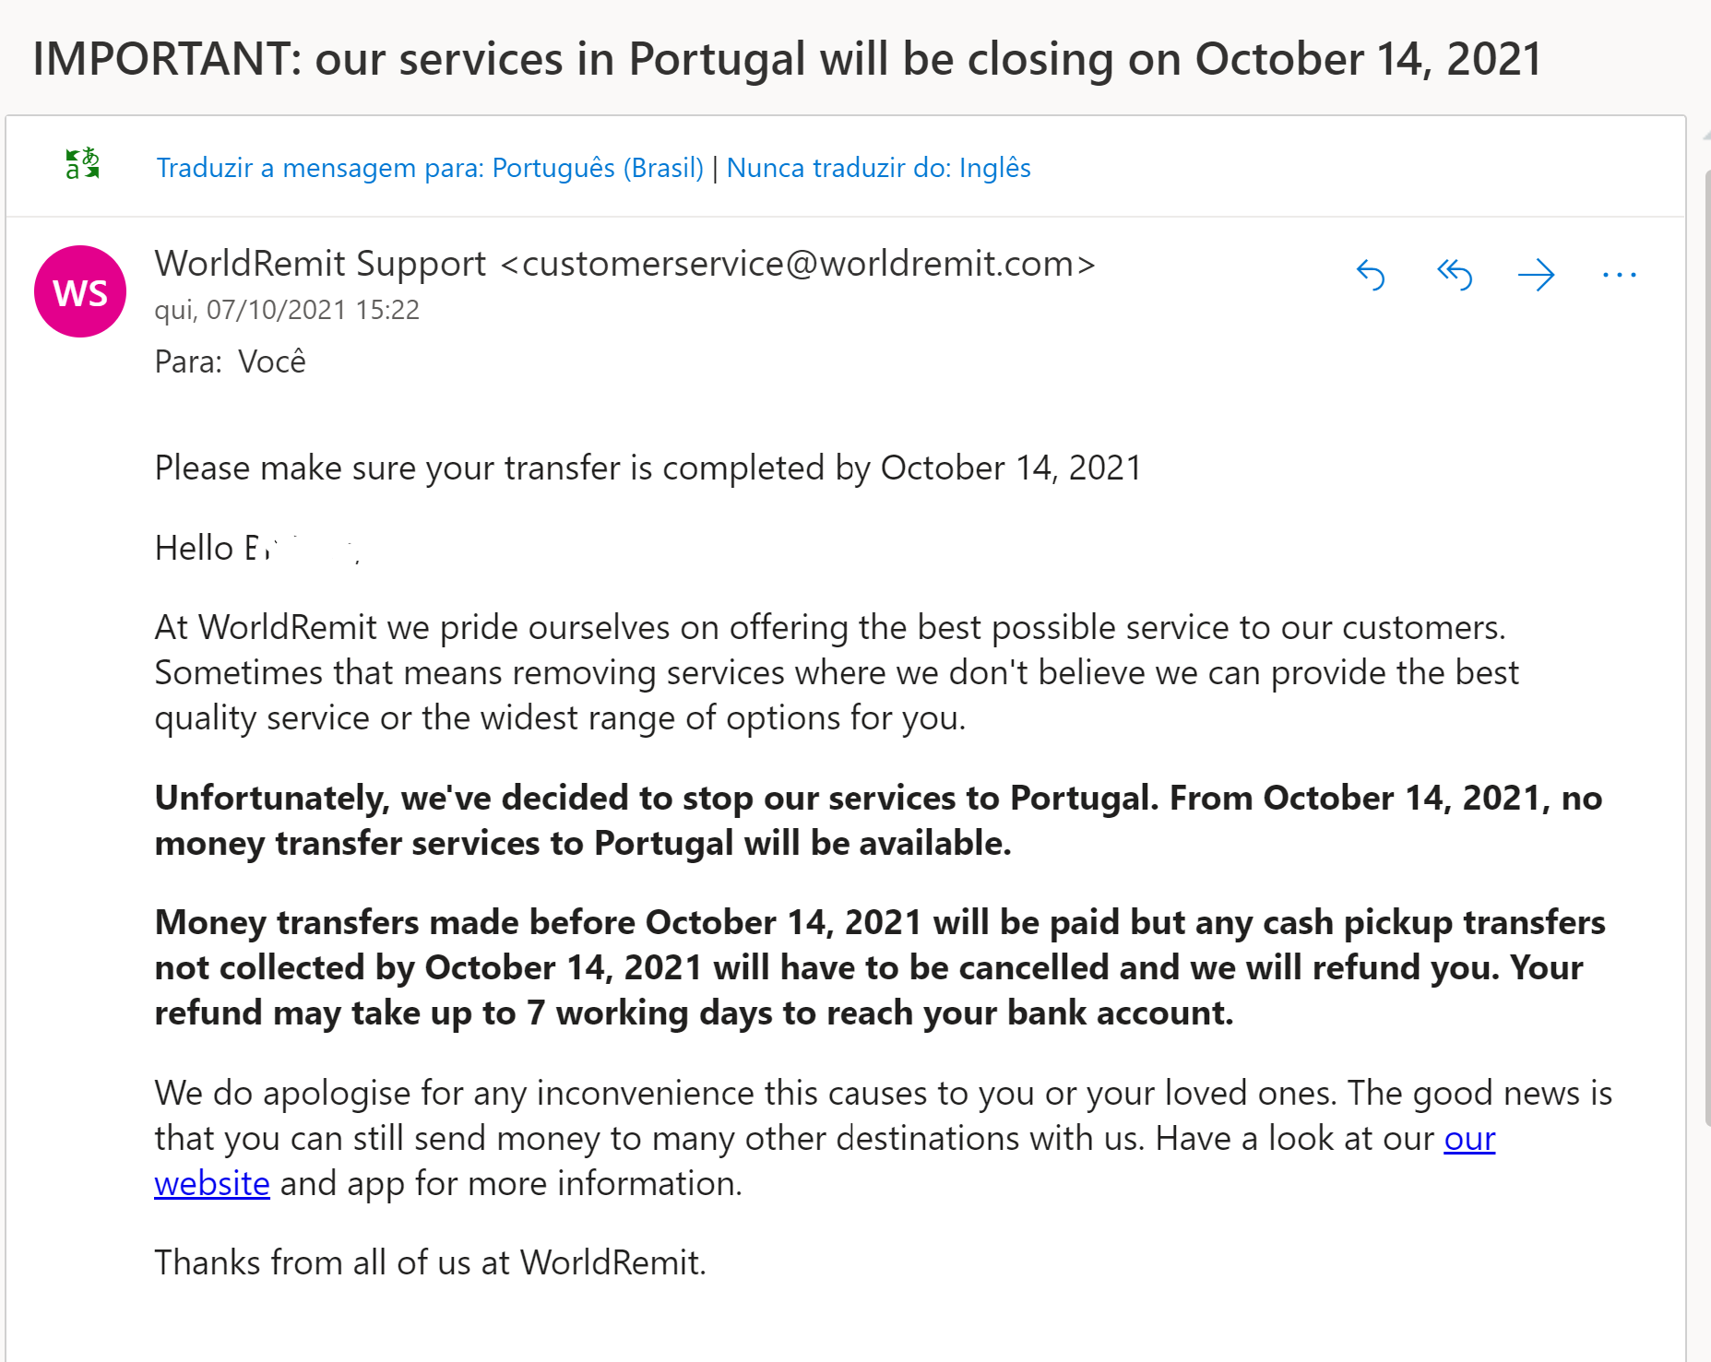This screenshot has width=1711, height=1362.
Task: Forward this email using the arrow icon
Action: coord(1536,275)
